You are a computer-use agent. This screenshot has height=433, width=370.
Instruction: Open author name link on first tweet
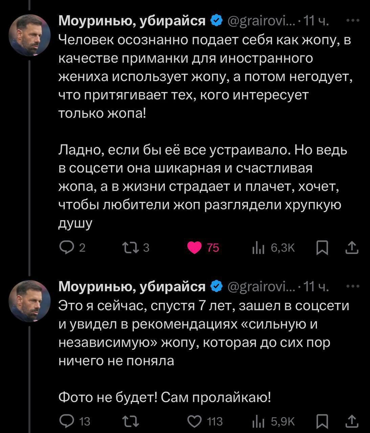click(x=132, y=21)
